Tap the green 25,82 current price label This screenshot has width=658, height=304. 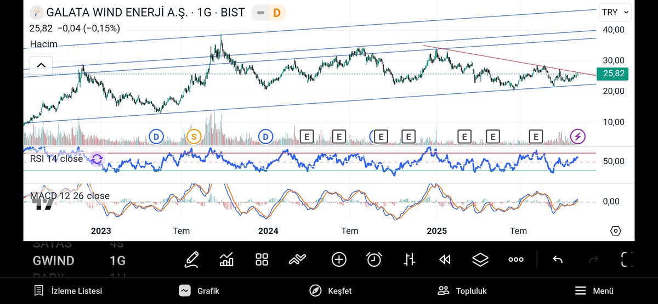pos(614,74)
